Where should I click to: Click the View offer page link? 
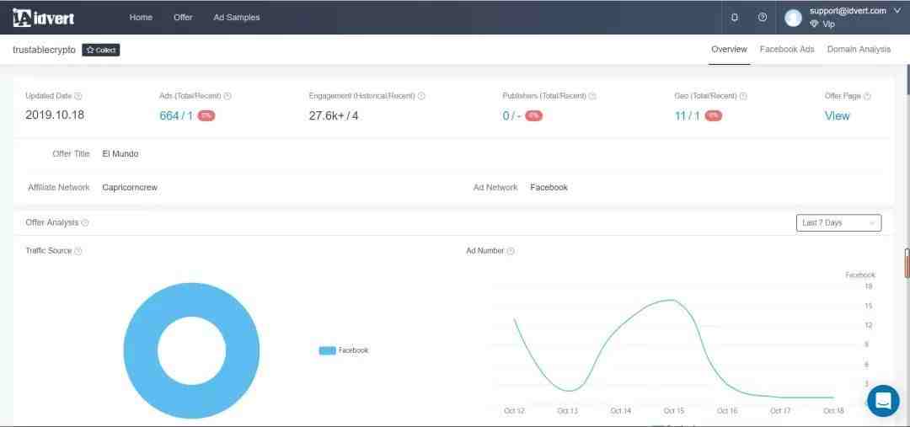[837, 116]
